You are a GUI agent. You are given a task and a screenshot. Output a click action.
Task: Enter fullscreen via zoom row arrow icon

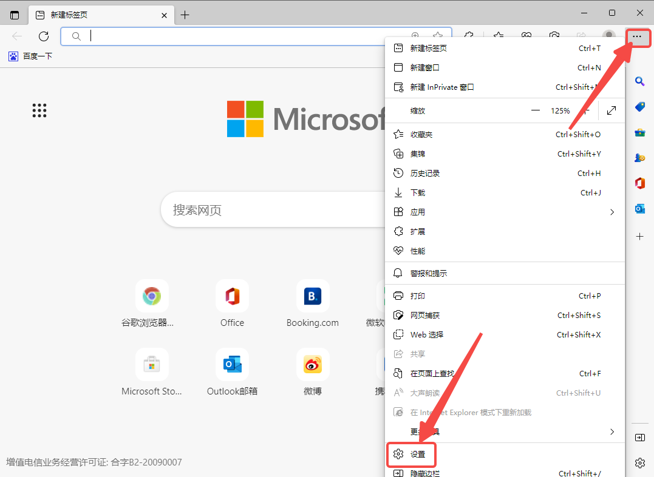click(x=611, y=110)
